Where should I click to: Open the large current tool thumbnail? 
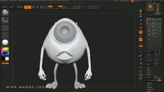pos(150,8)
